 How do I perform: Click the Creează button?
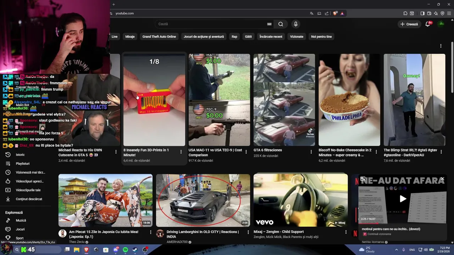[409, 24]
